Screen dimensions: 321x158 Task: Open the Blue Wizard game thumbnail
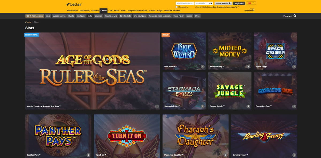pos(184,51)
